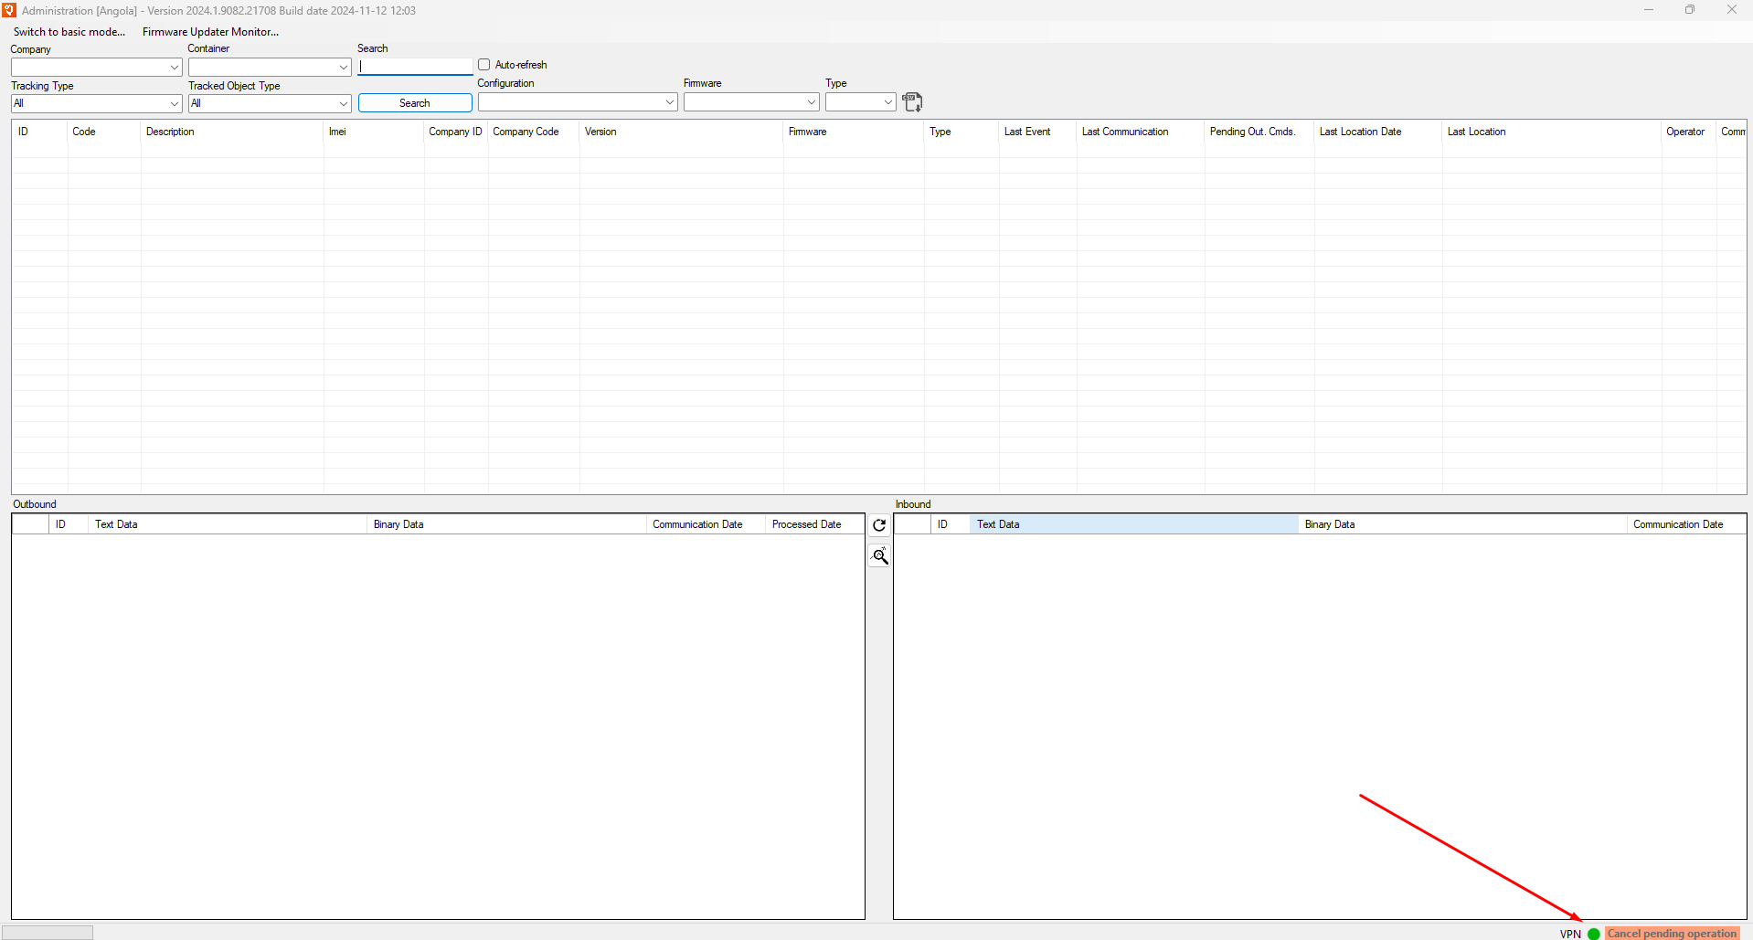
Task: Click the refresh icon between Outbound and Inbound
Action: click(x=879, y=525)
